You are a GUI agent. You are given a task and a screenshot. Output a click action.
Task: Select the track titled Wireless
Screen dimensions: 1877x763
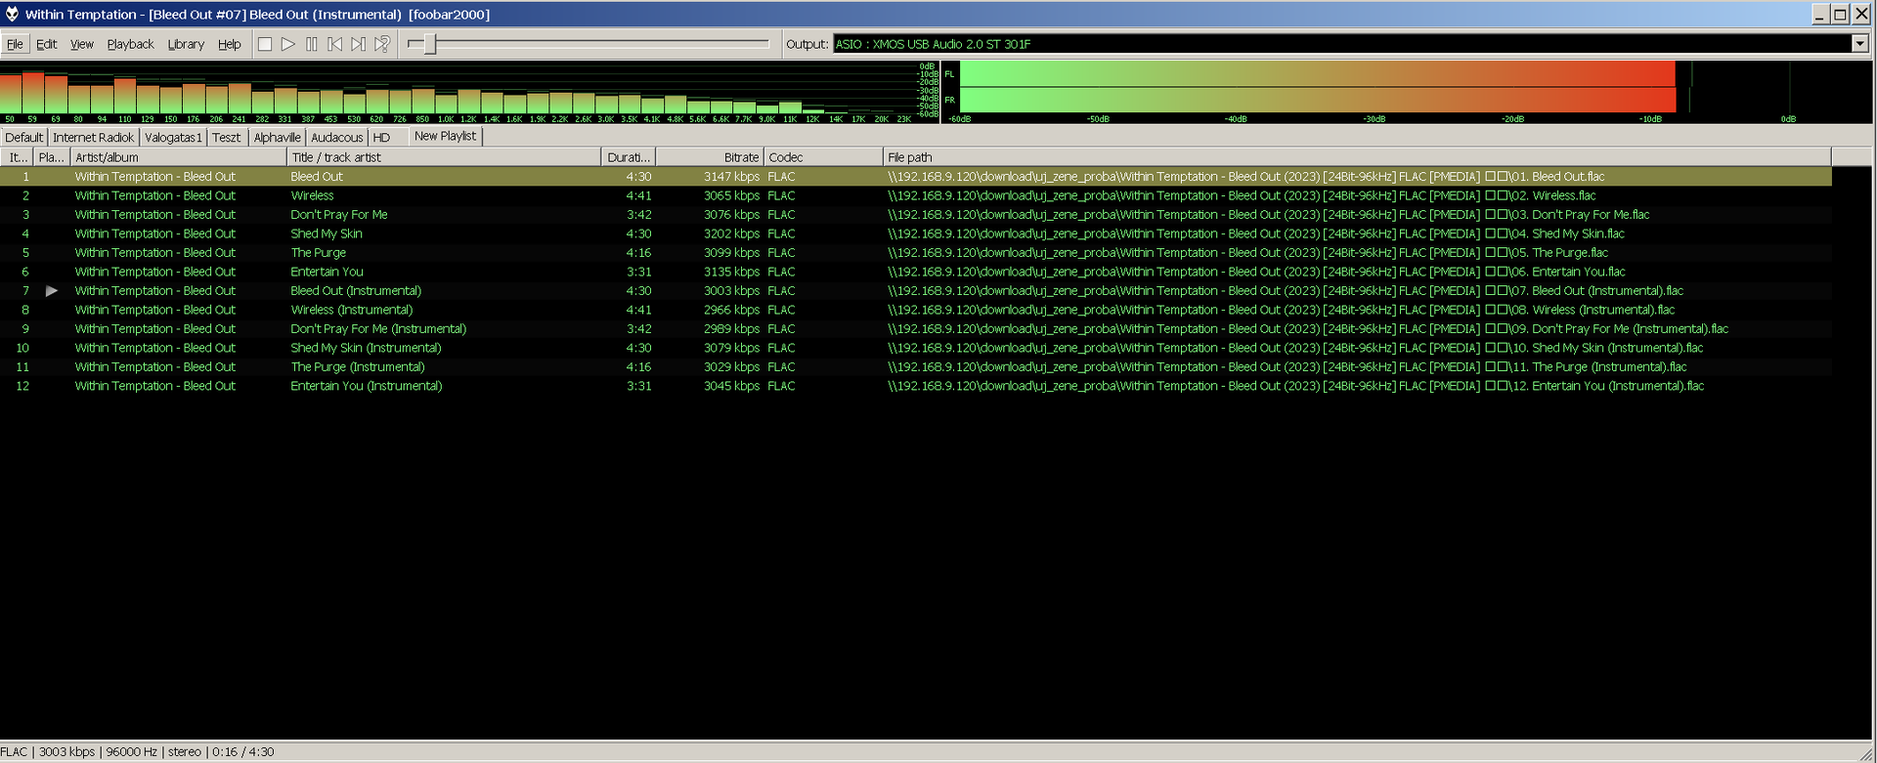312,195
